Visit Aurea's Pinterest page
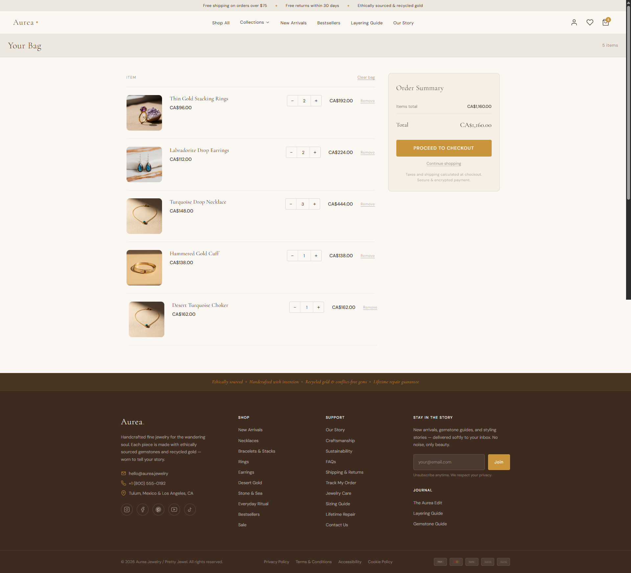 point(158,510)
